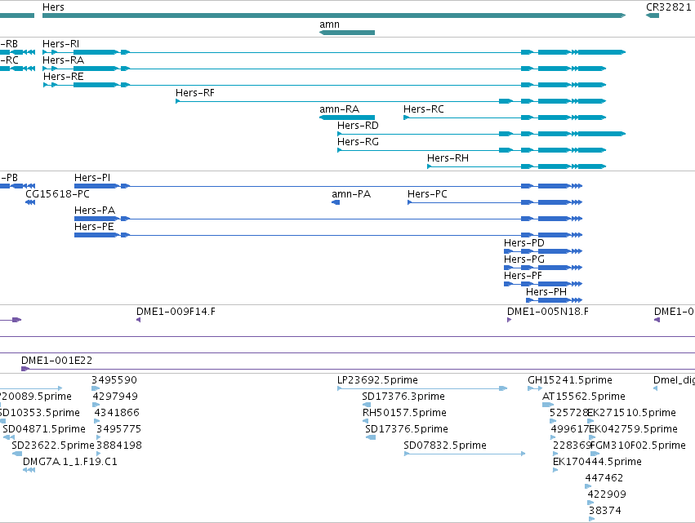Click the amn gene feature bar

tap(347, 33)
